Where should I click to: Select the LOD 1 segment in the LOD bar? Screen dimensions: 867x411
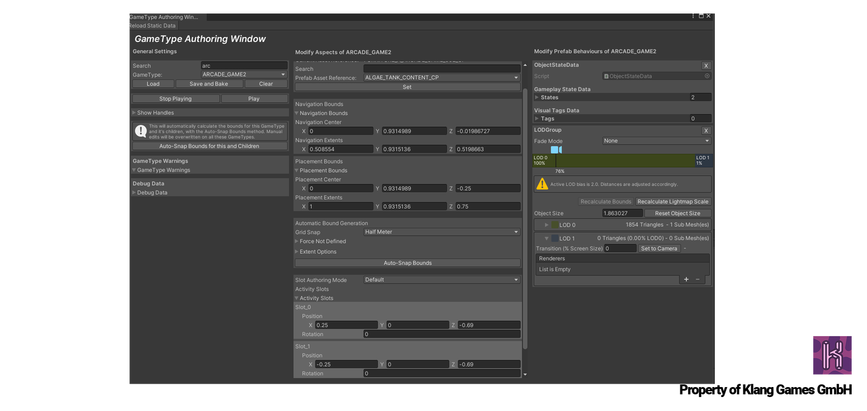click(x=703, y=160)
